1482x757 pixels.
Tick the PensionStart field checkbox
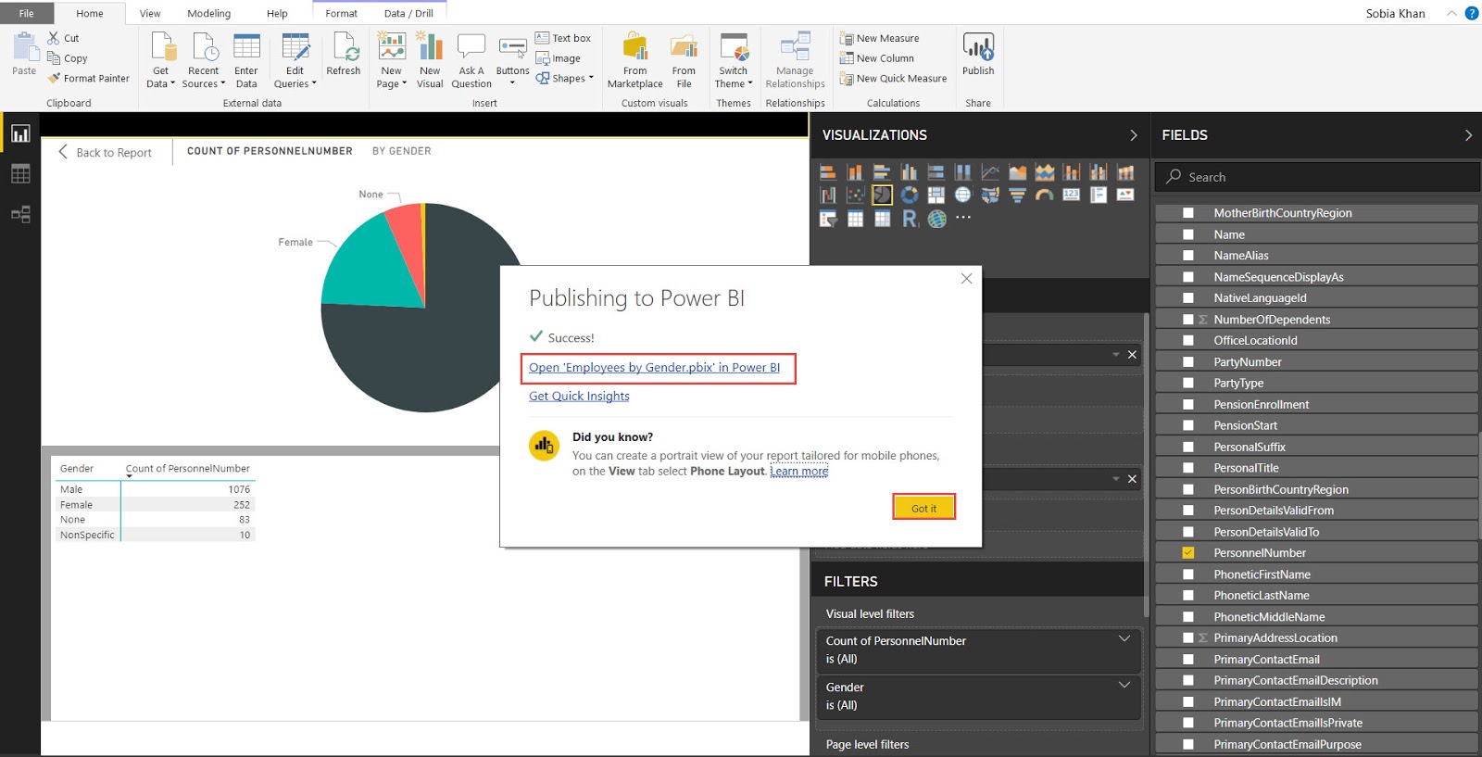coord(1188,426)
